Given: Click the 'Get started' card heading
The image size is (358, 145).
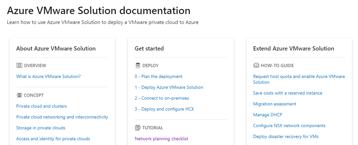Looking at the screenshot, I should pyautogui.click(x=149, y=49).
